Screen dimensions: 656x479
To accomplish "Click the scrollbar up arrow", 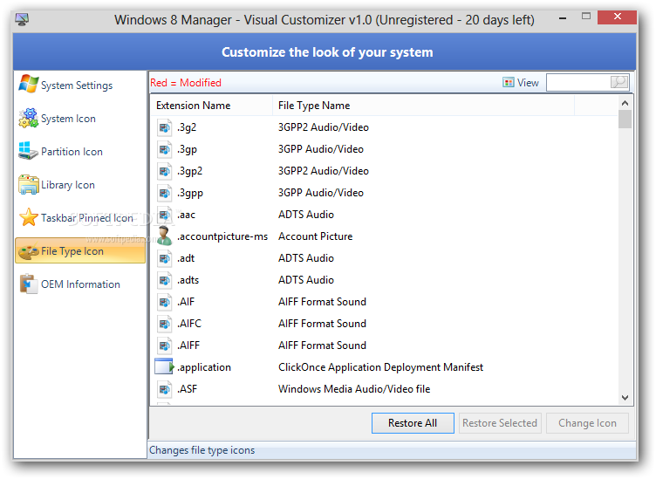I will [x=625, y=103].
